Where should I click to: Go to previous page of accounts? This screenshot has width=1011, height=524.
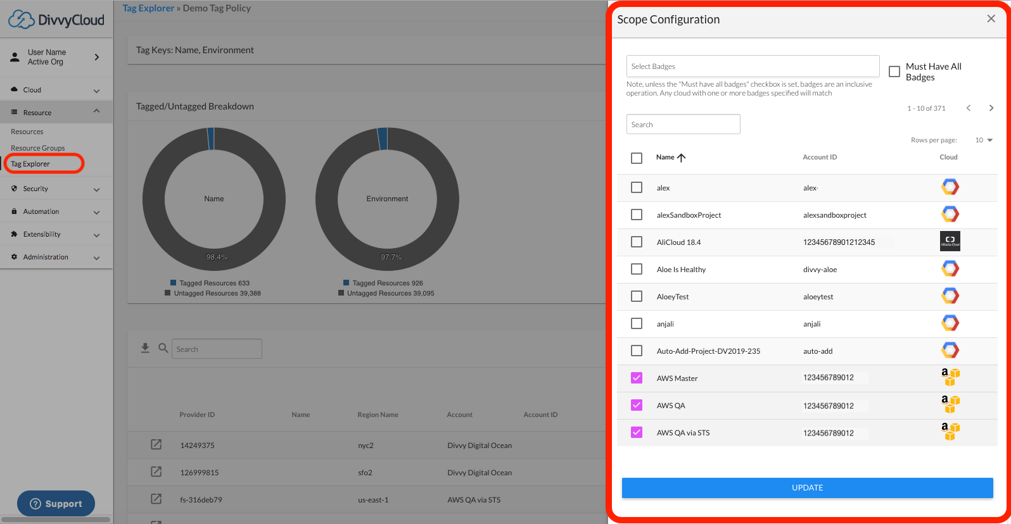click(969, 108)
